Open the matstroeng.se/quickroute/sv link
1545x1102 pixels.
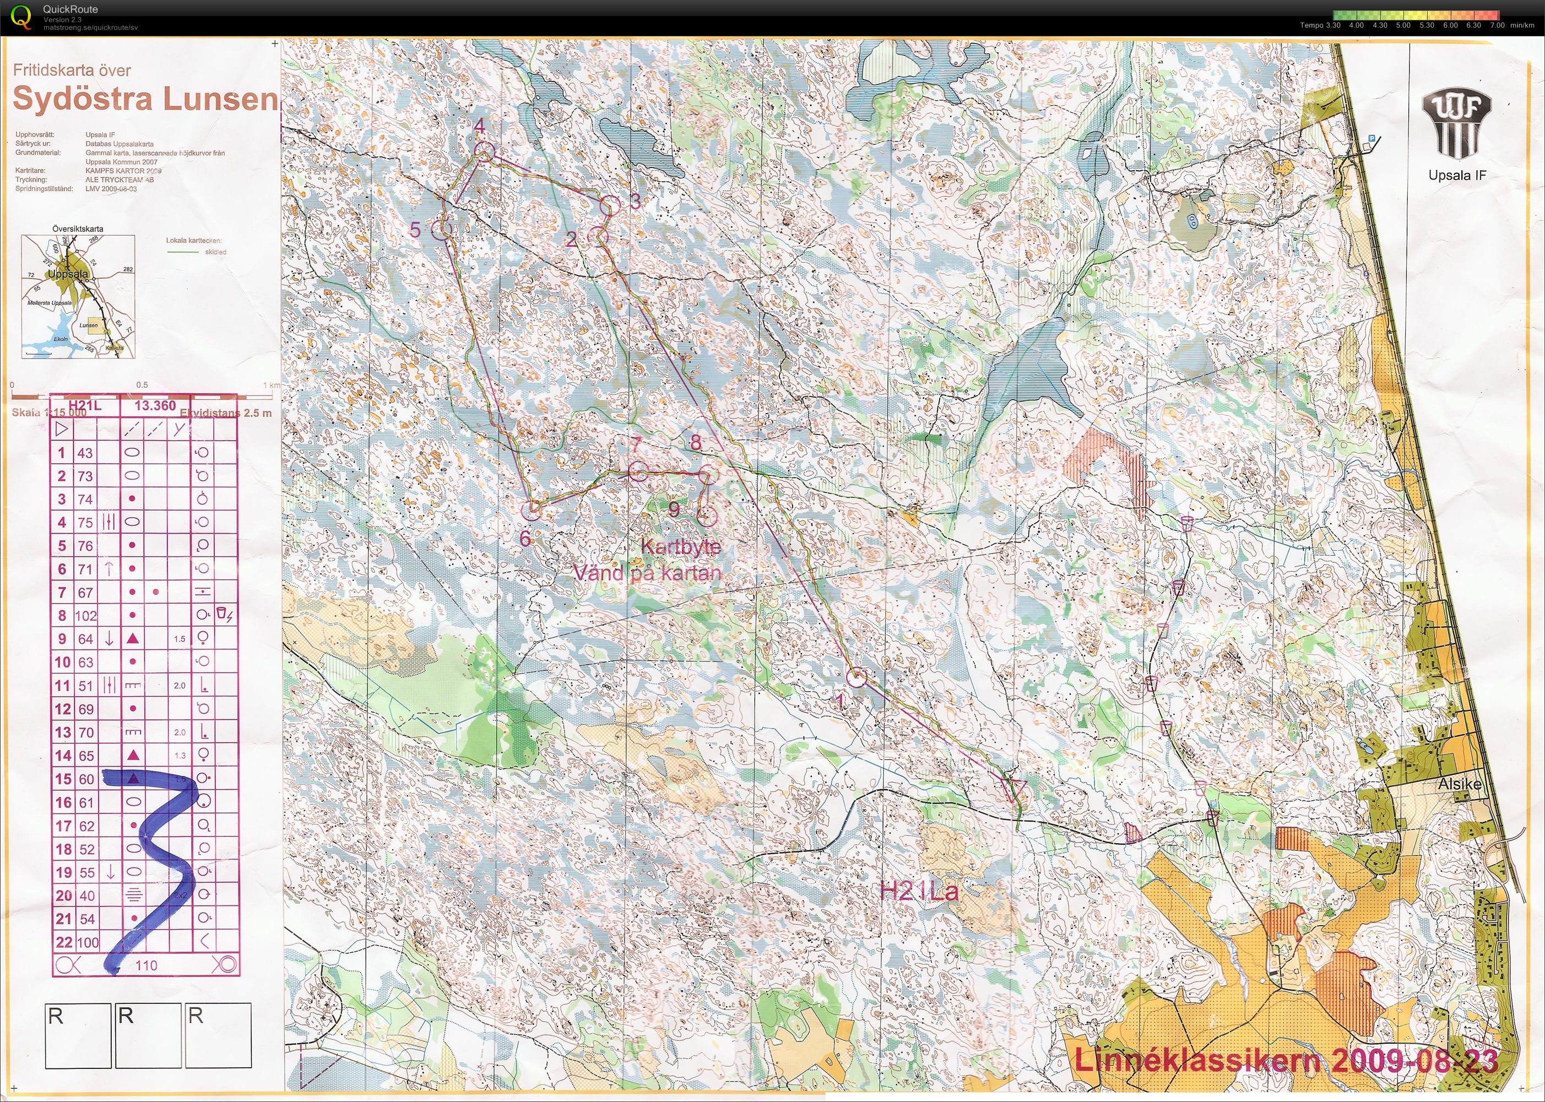(90, 28)
